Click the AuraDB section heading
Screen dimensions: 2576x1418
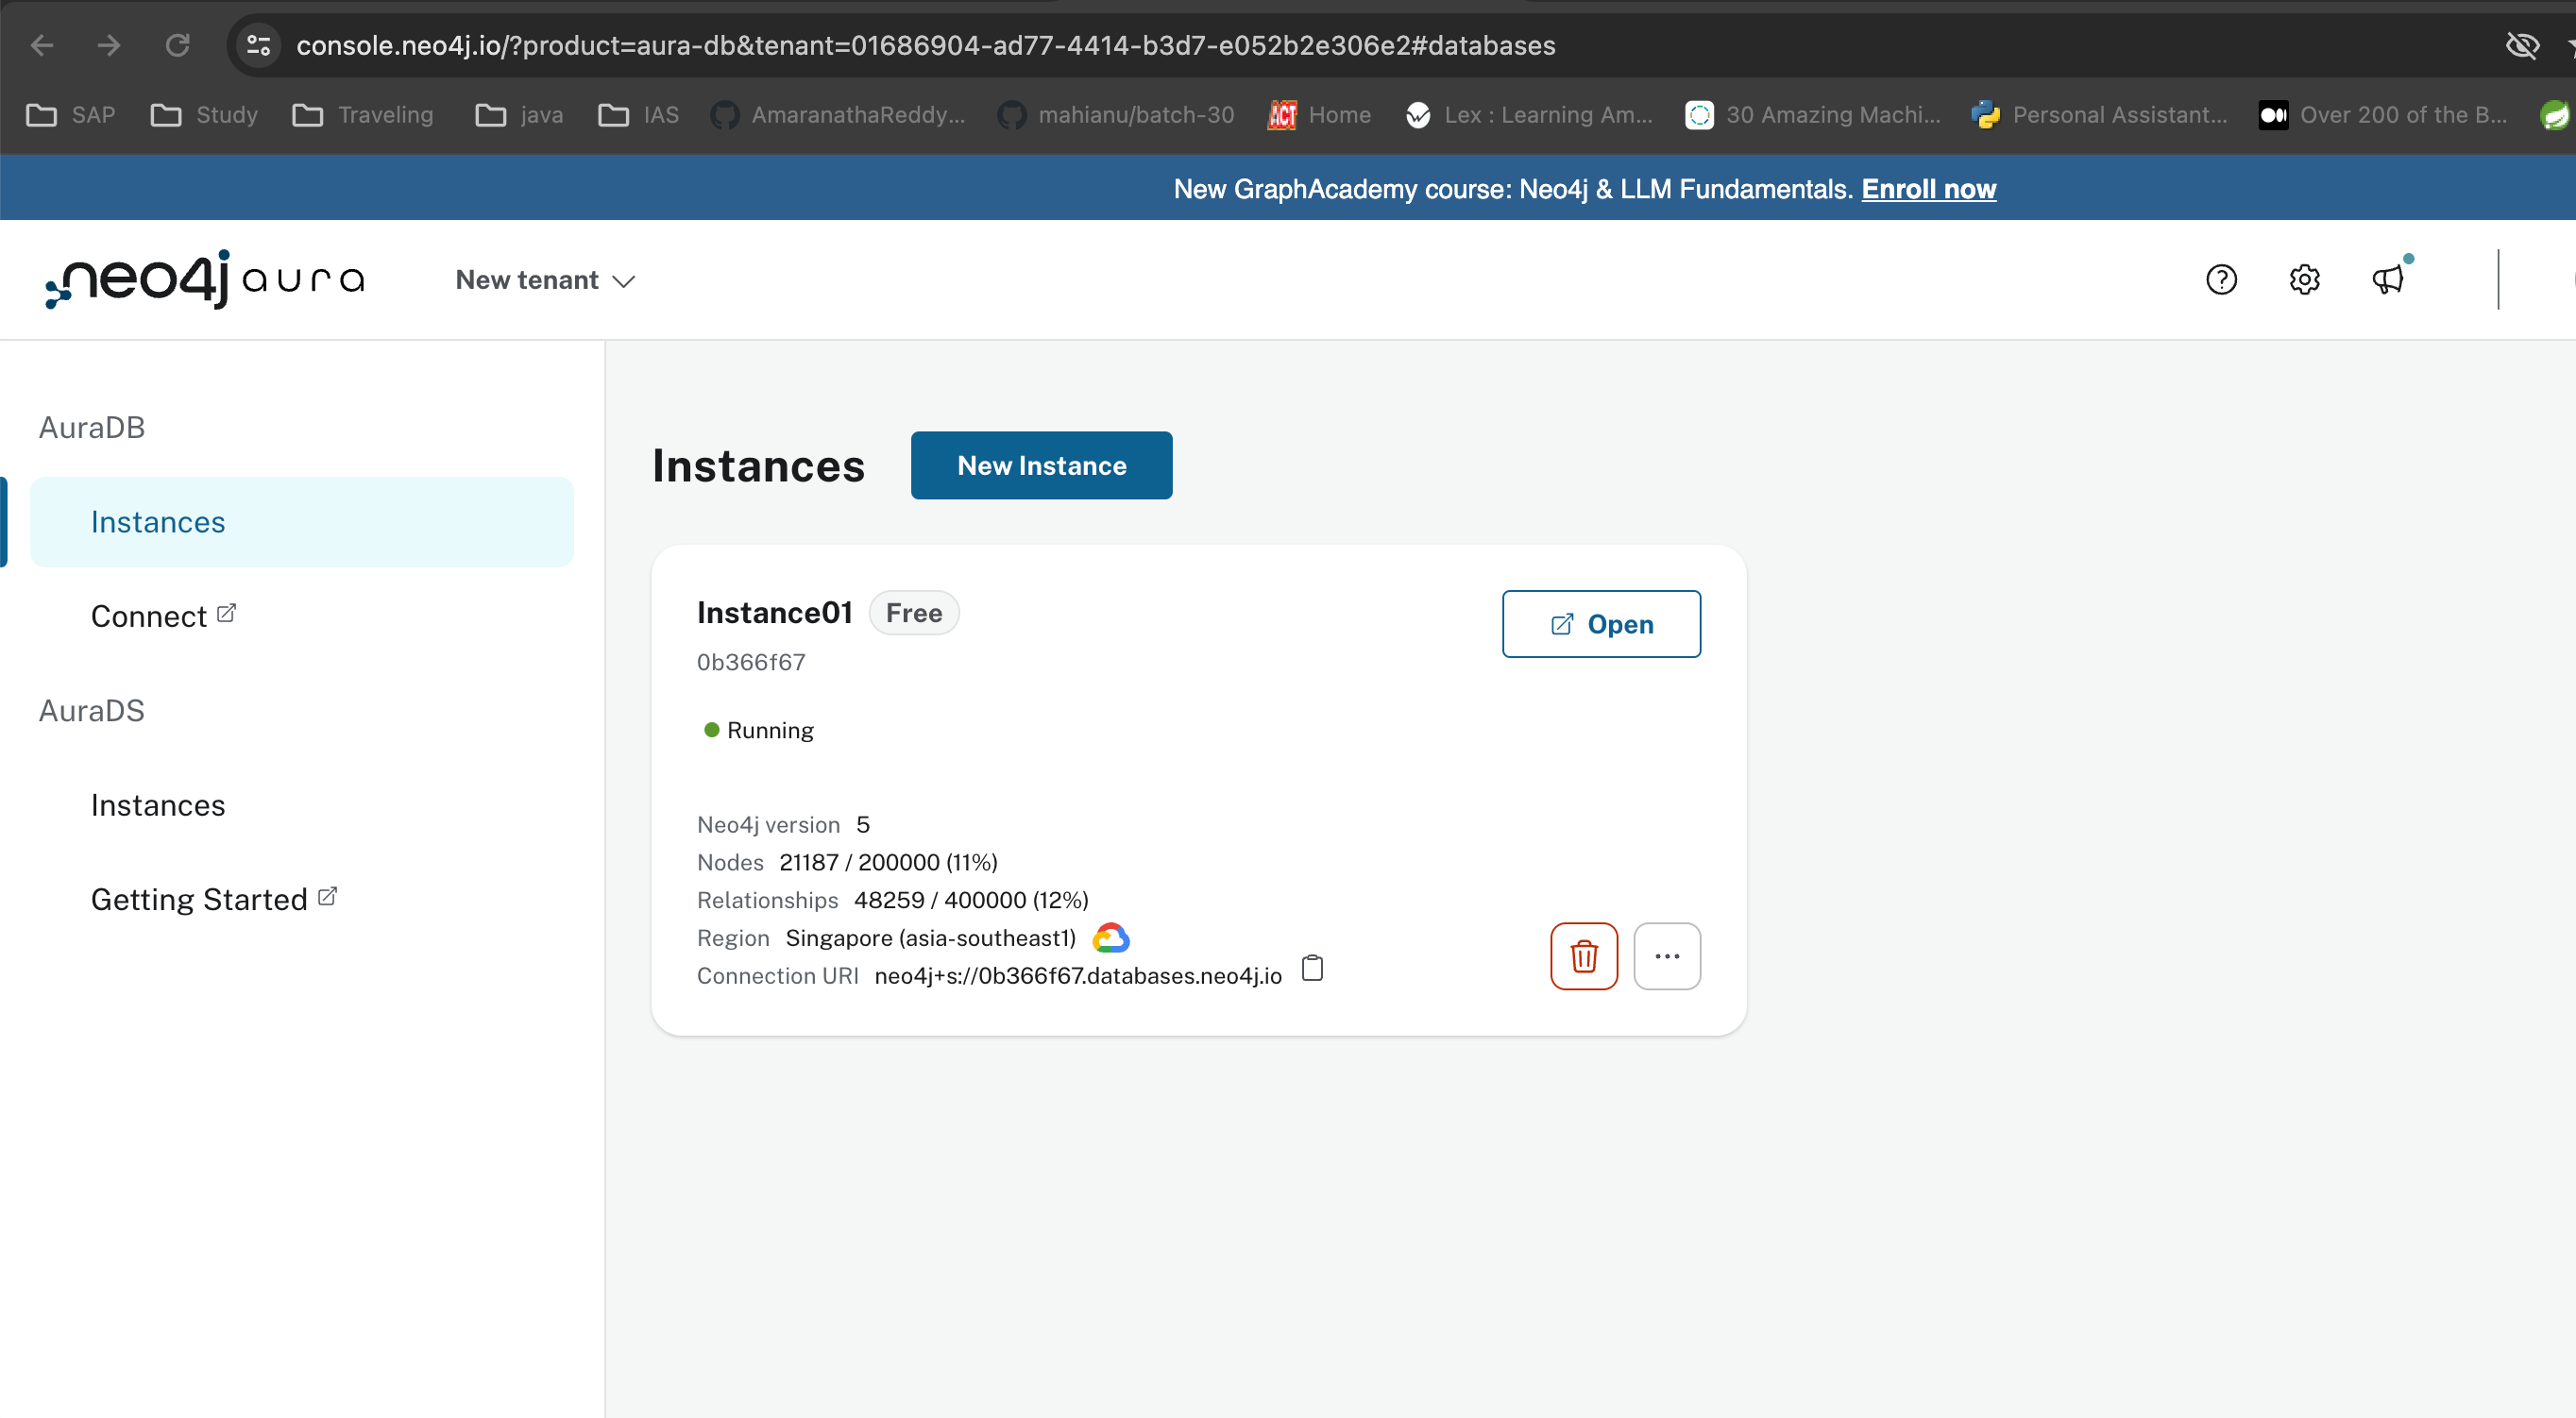tap(92, 428)
